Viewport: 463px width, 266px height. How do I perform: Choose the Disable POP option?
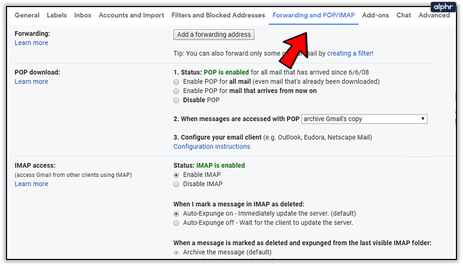pos(176,100)
